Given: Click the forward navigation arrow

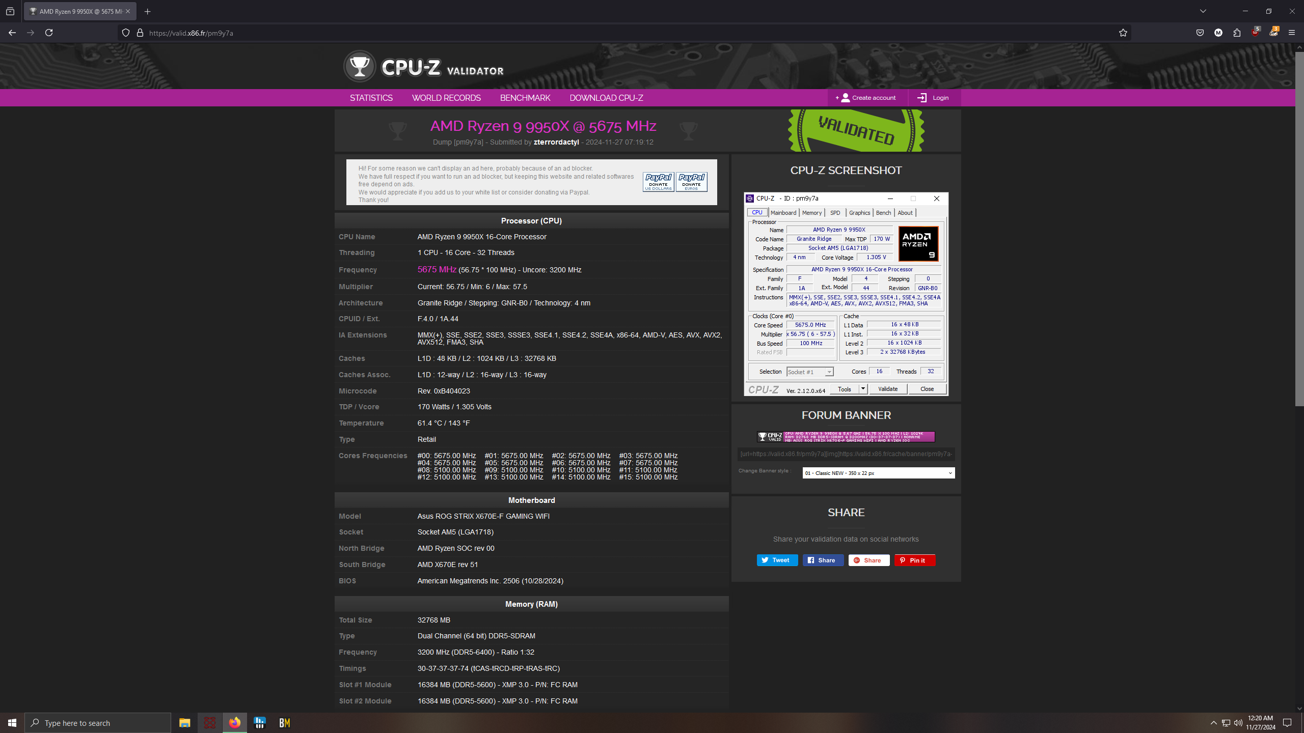Looking at the screenshot, I should [x=31, y=33].
